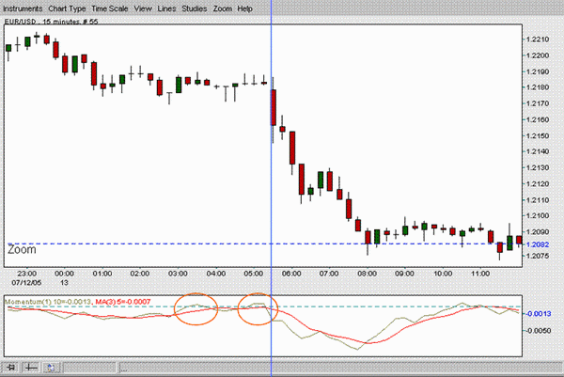This screenshot has width=564, height=377.
Task: Click the EUR/USD 15 minutes chart title
Action: tap(51, 22)
